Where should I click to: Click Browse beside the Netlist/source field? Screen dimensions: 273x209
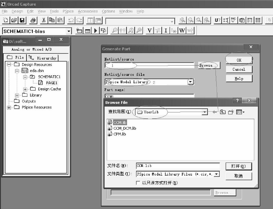point(209,66)
